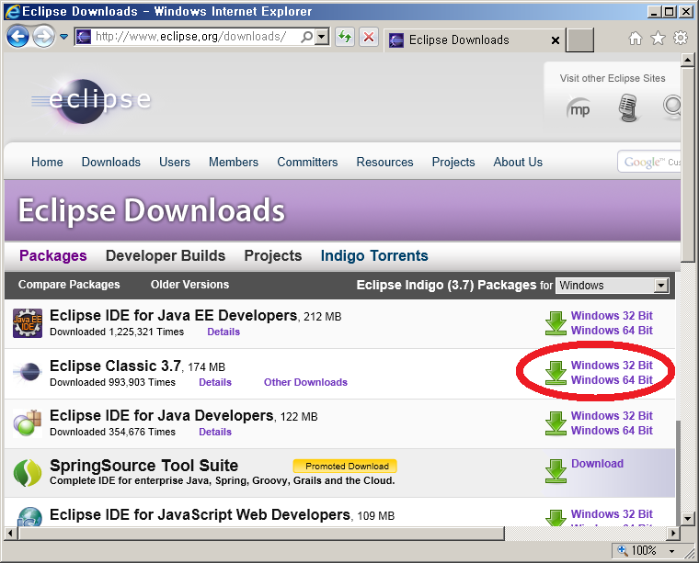The width and height of the screenshot is (699, 563).
Task: Switch to Projects tab under Eclipse Downloads
Action: [273, 255]
